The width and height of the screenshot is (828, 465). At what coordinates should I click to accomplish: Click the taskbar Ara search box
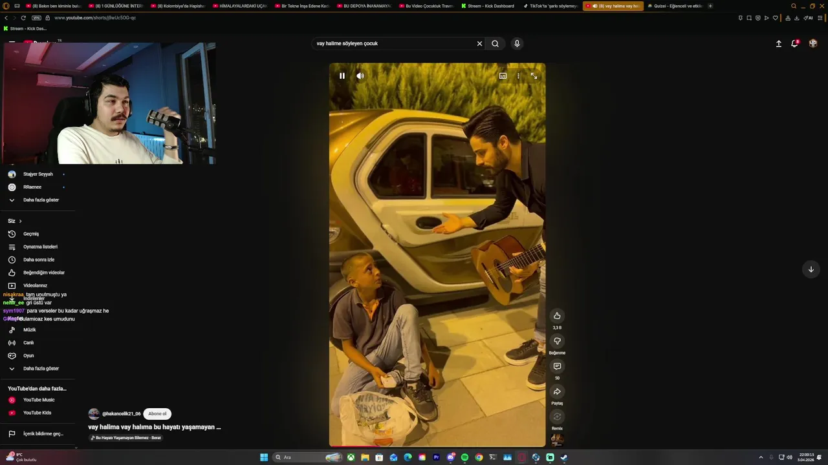pyautogui.click(x=308, y=457)
